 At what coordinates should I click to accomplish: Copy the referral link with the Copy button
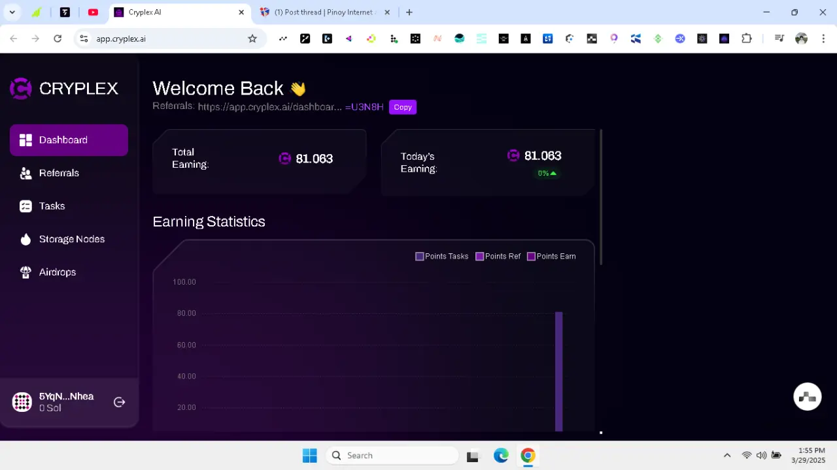pos(403,107)
